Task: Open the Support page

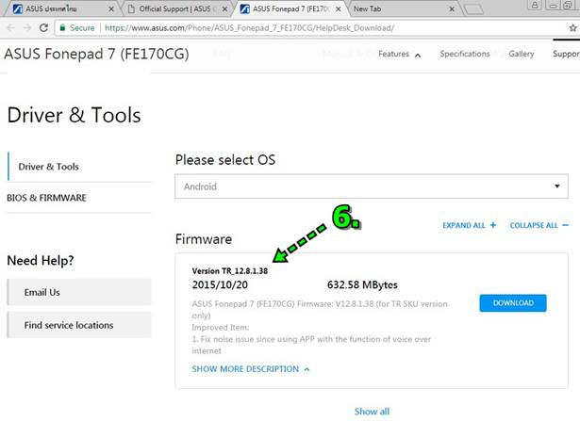Action: (566, 54)
